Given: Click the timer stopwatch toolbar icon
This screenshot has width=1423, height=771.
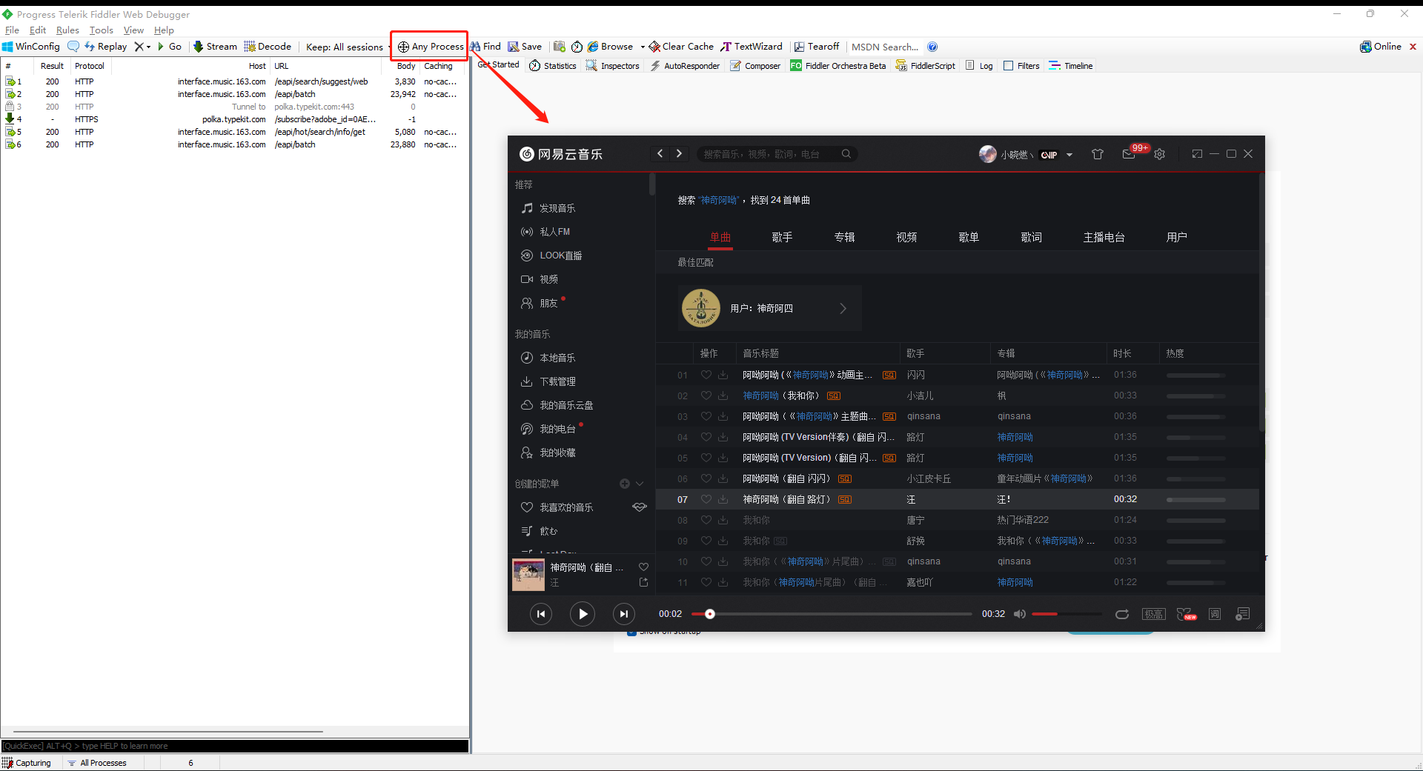Looking at the screenshot, I should tap(577, 47).
